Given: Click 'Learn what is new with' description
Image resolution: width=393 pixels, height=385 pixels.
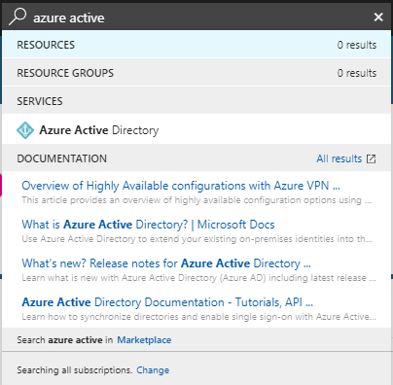Looking at the screenshot, I should (198, 278).
